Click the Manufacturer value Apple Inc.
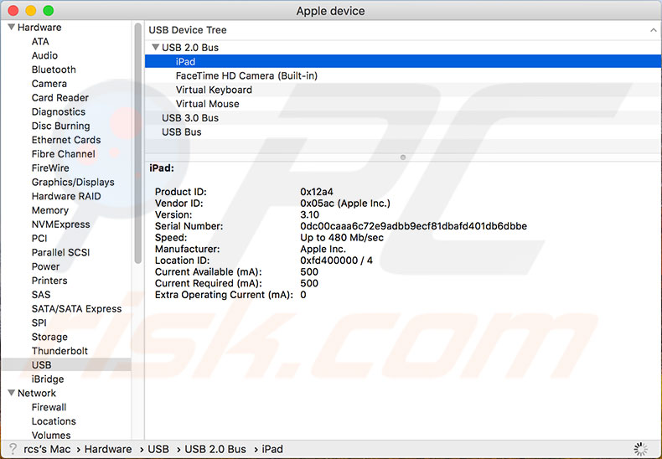The height and width of the screenshot is (459, 662). (323, 249)
